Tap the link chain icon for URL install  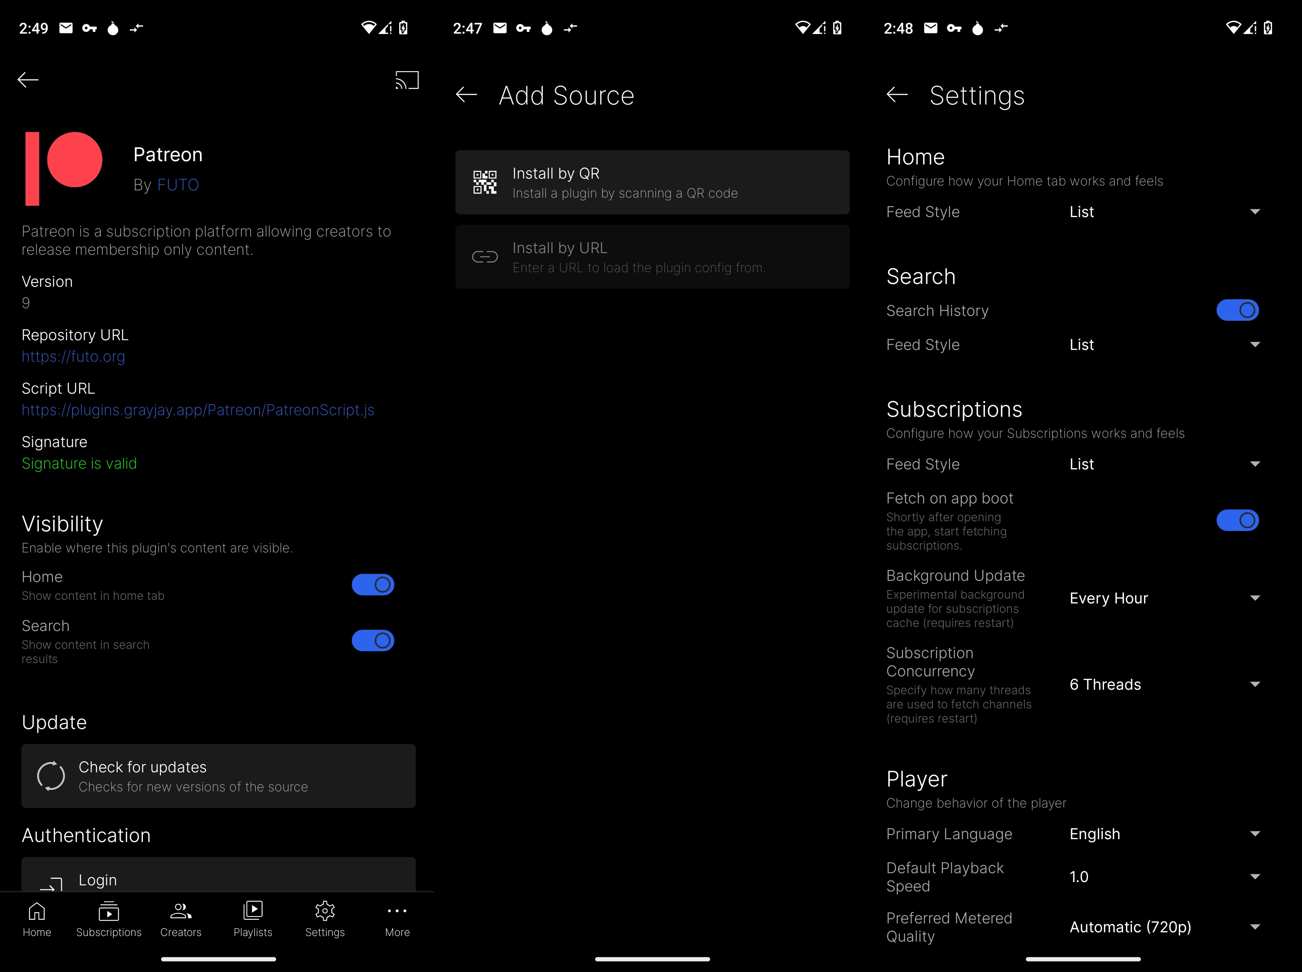pyautogui.click(x=485, y=257)
